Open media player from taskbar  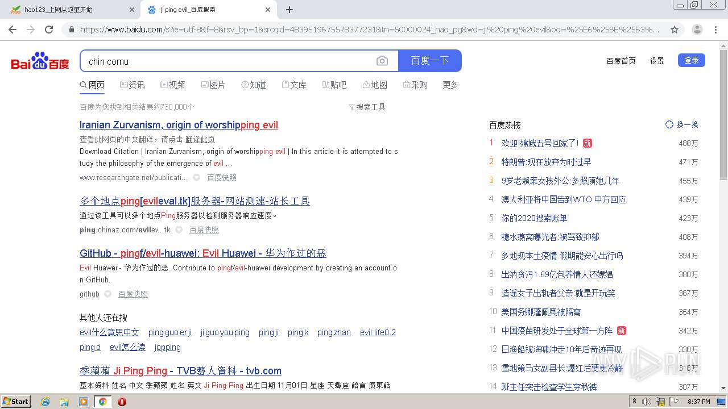point(84,402)
